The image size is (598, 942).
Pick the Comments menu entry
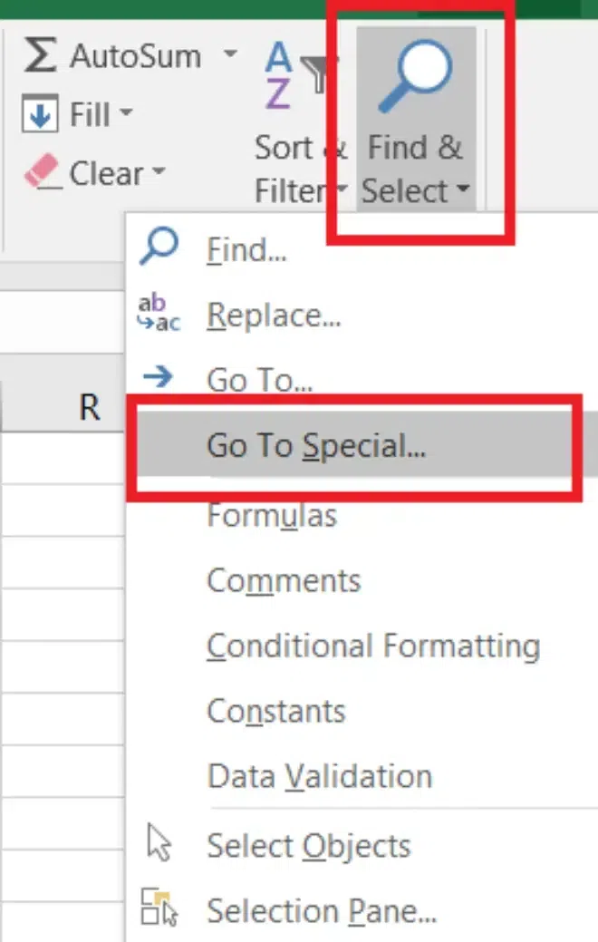[284, 580]
